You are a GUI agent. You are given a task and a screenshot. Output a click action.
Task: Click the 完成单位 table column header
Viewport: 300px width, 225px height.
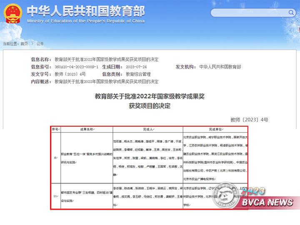215,130
